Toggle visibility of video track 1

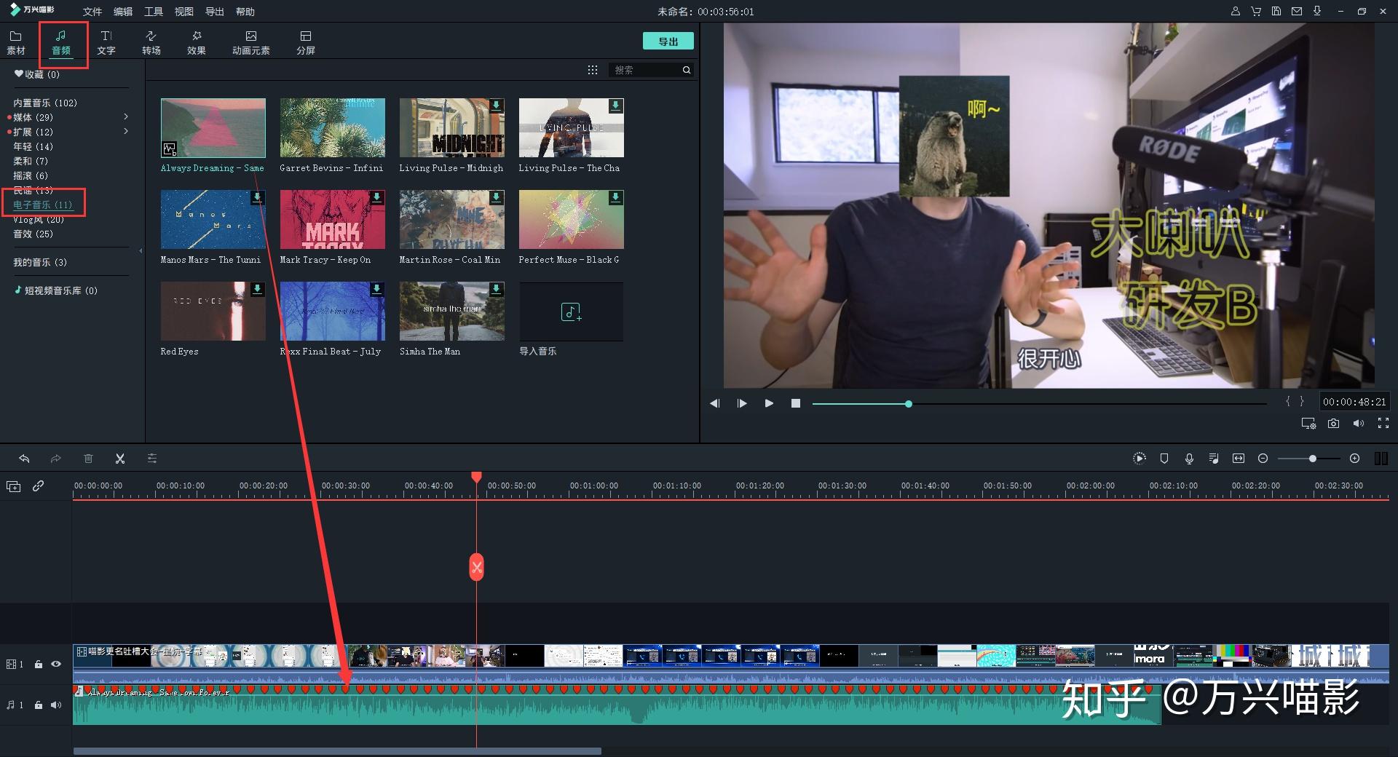point(56,664)
